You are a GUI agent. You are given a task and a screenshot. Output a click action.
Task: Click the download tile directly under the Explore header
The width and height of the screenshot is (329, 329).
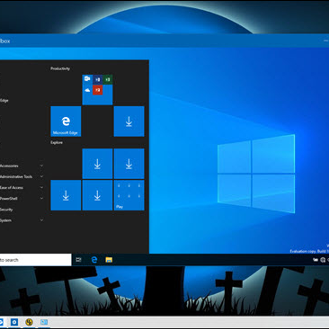pyautogui.click(x=97, y=164)
